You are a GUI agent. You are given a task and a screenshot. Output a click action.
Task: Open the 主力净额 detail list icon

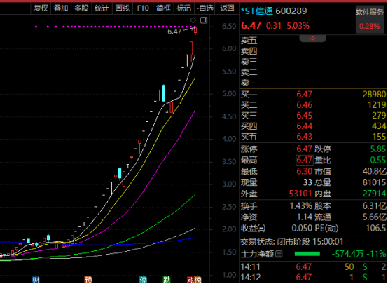tap(279, 254)
